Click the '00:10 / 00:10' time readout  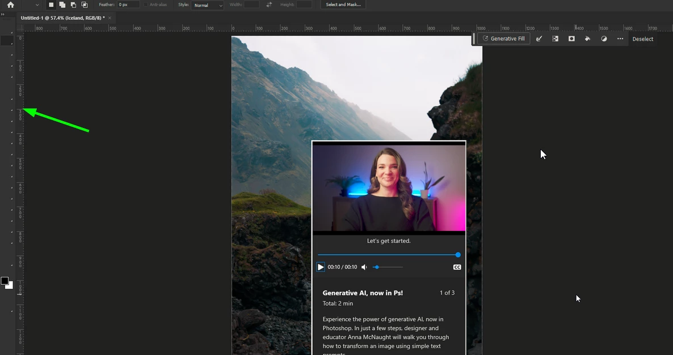[x=342, y=267]
